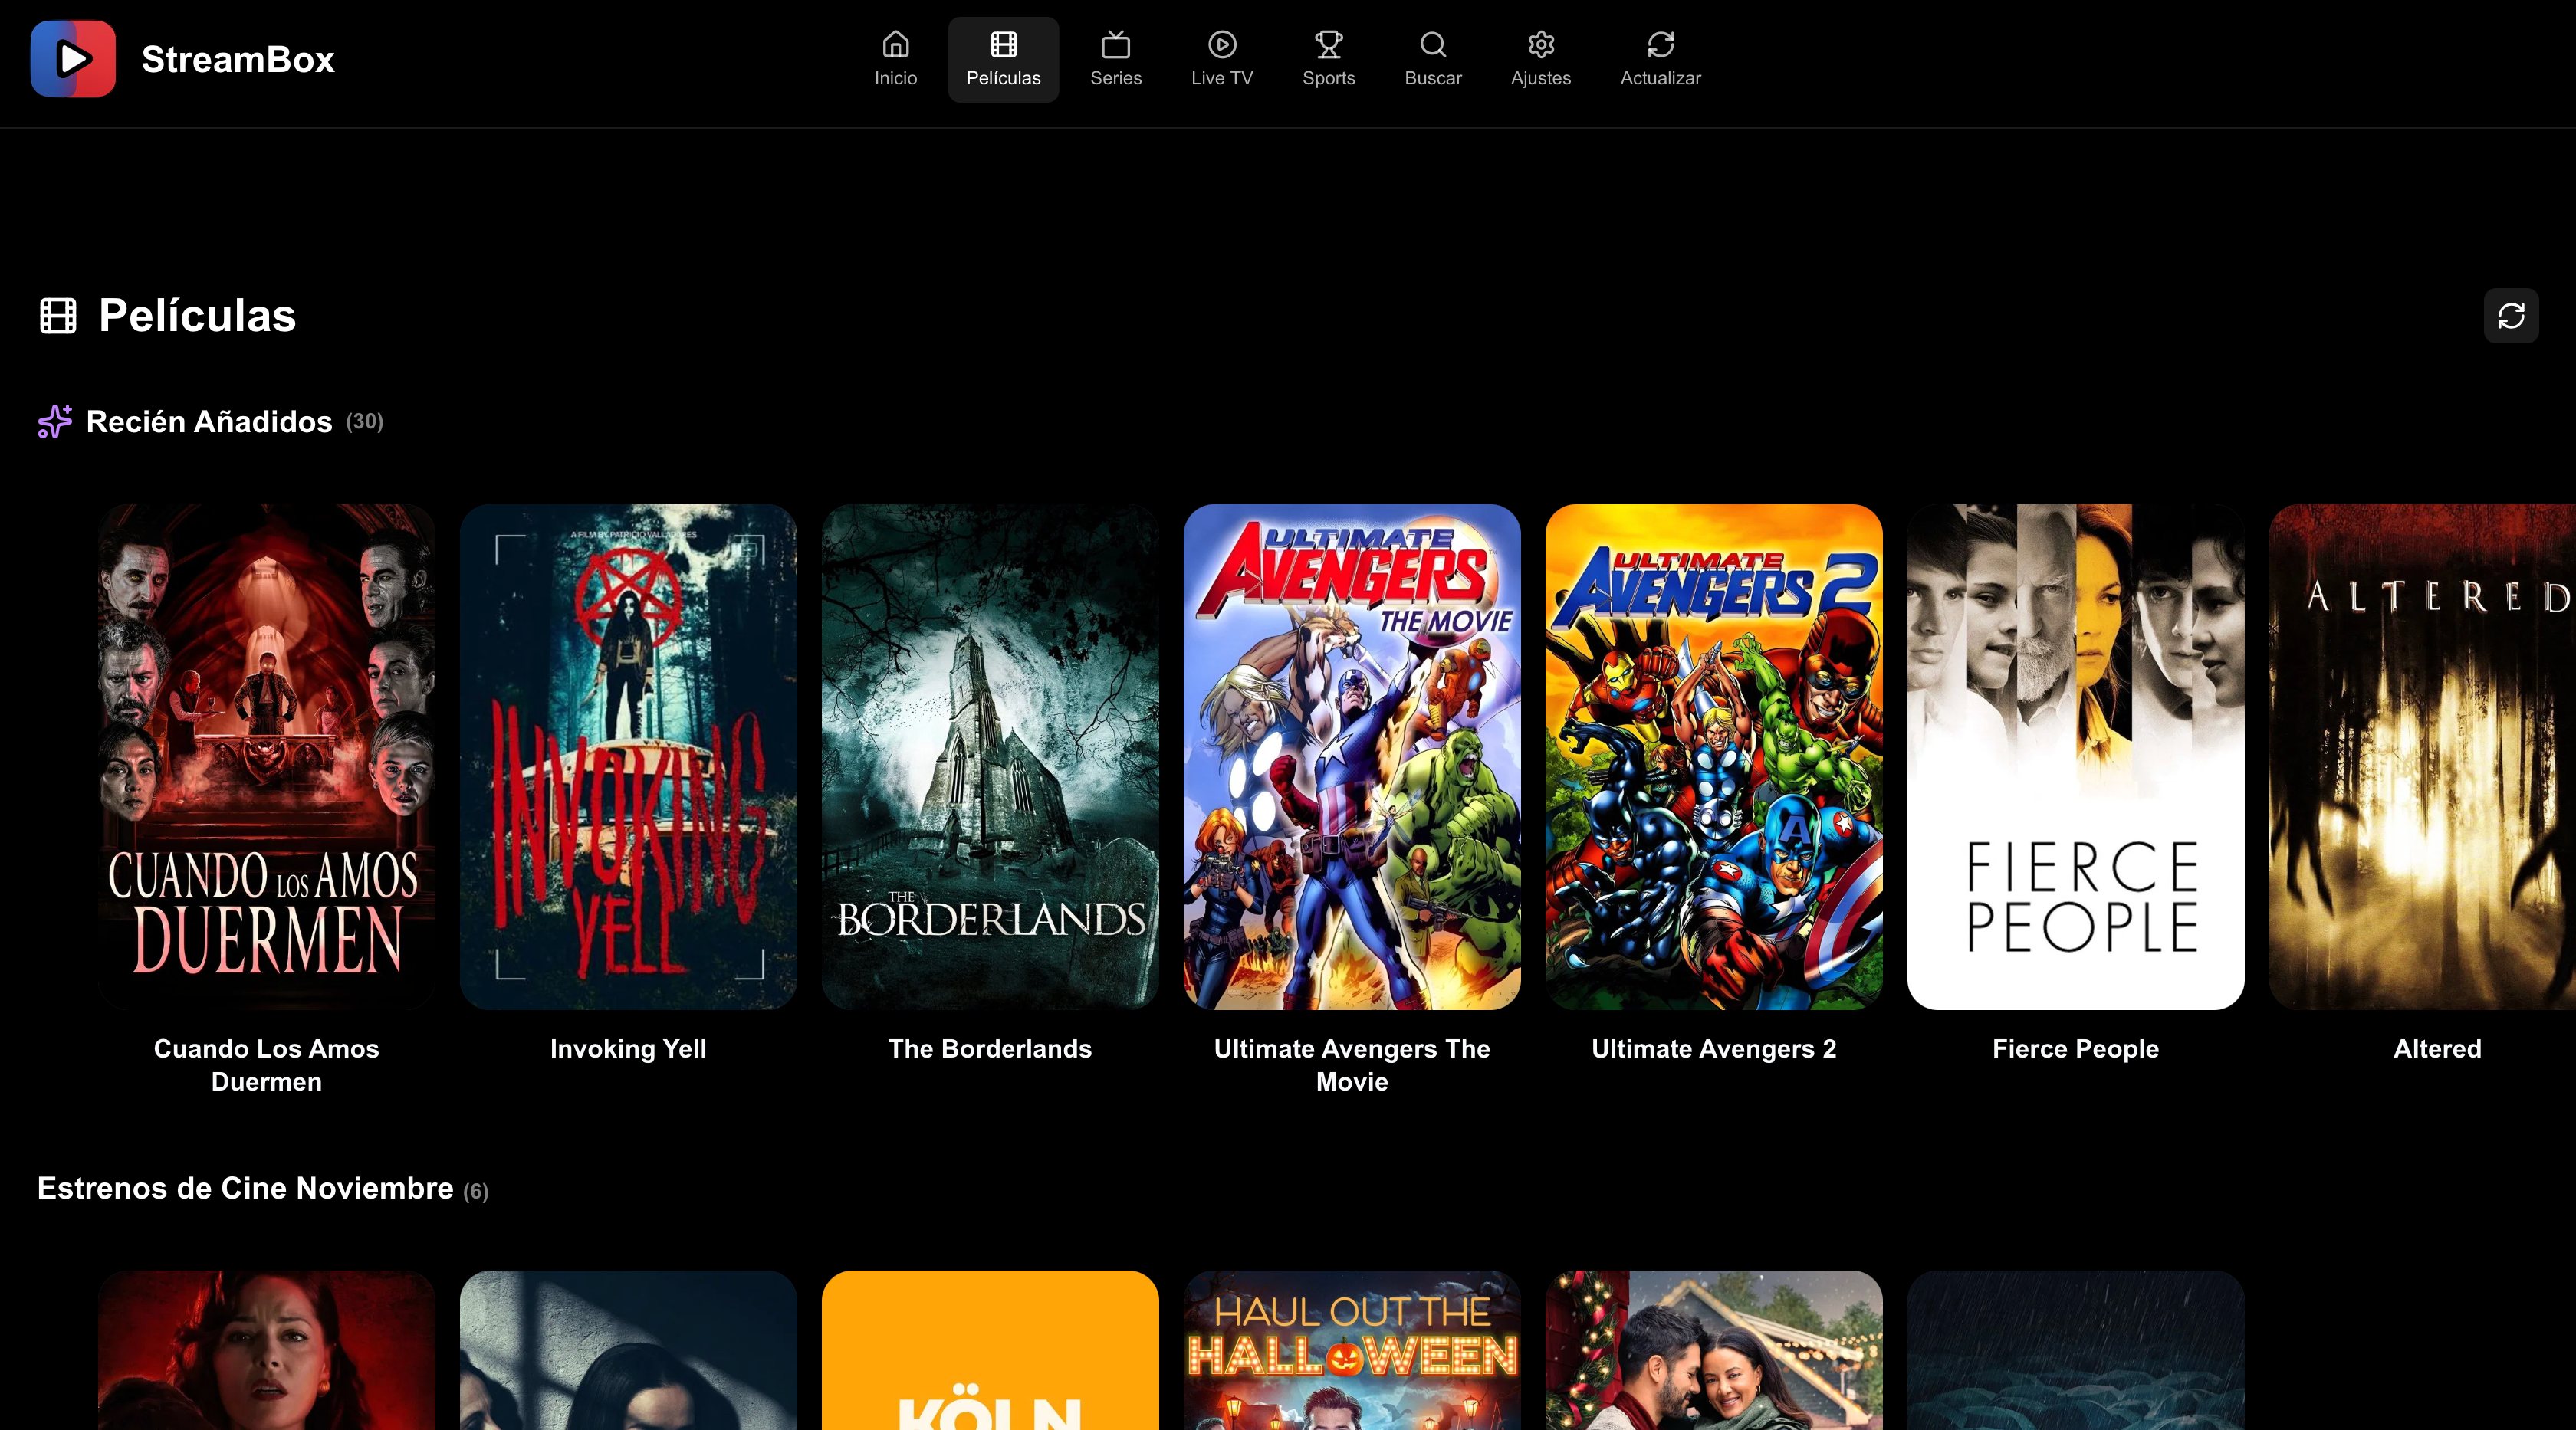Click the Inicio home icon
The height and width of the screenshot is (1430, 2576).
[x=895, y=45]
